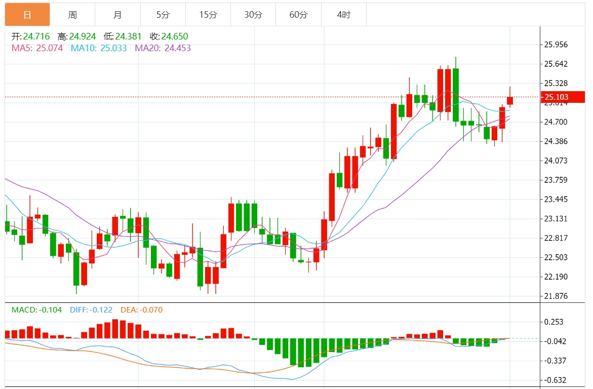This screenshot has height=389, width=593.
Task: Click the 24.386 price axis label
Action: pyautogui.click(x=556, y=141)
